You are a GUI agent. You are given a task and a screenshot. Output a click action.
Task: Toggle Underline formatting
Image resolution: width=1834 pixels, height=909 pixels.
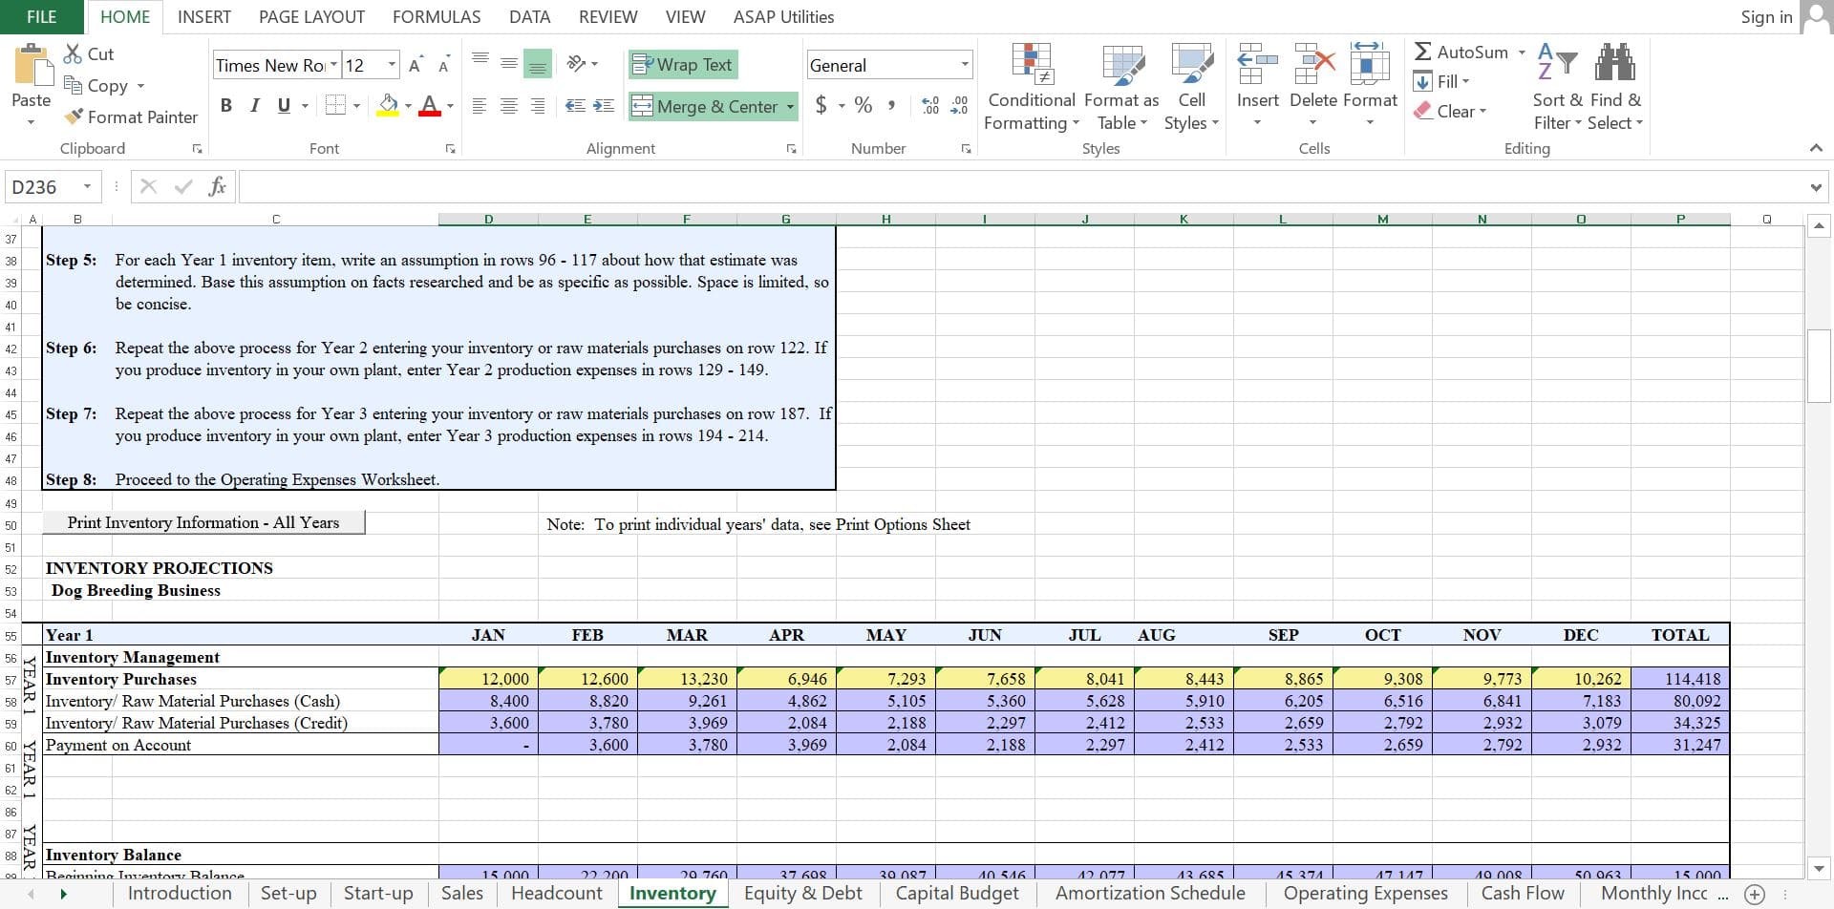coord(284,105)
